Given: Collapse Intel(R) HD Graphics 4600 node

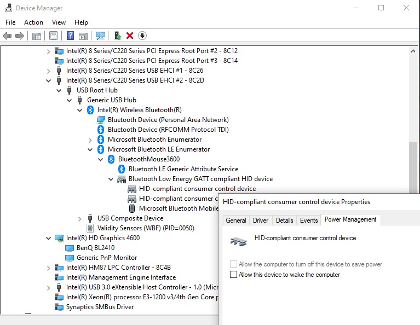Looking at the screenshot, I should pyautogui.click(x=49, y=238).
